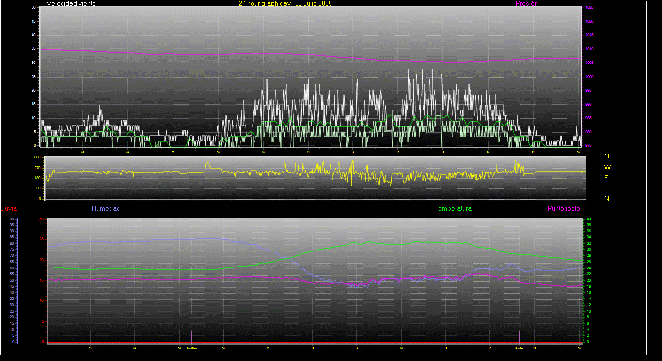Click the 975 pressure axis value
This screenshot has width=662, height=361.
point(589,145)
